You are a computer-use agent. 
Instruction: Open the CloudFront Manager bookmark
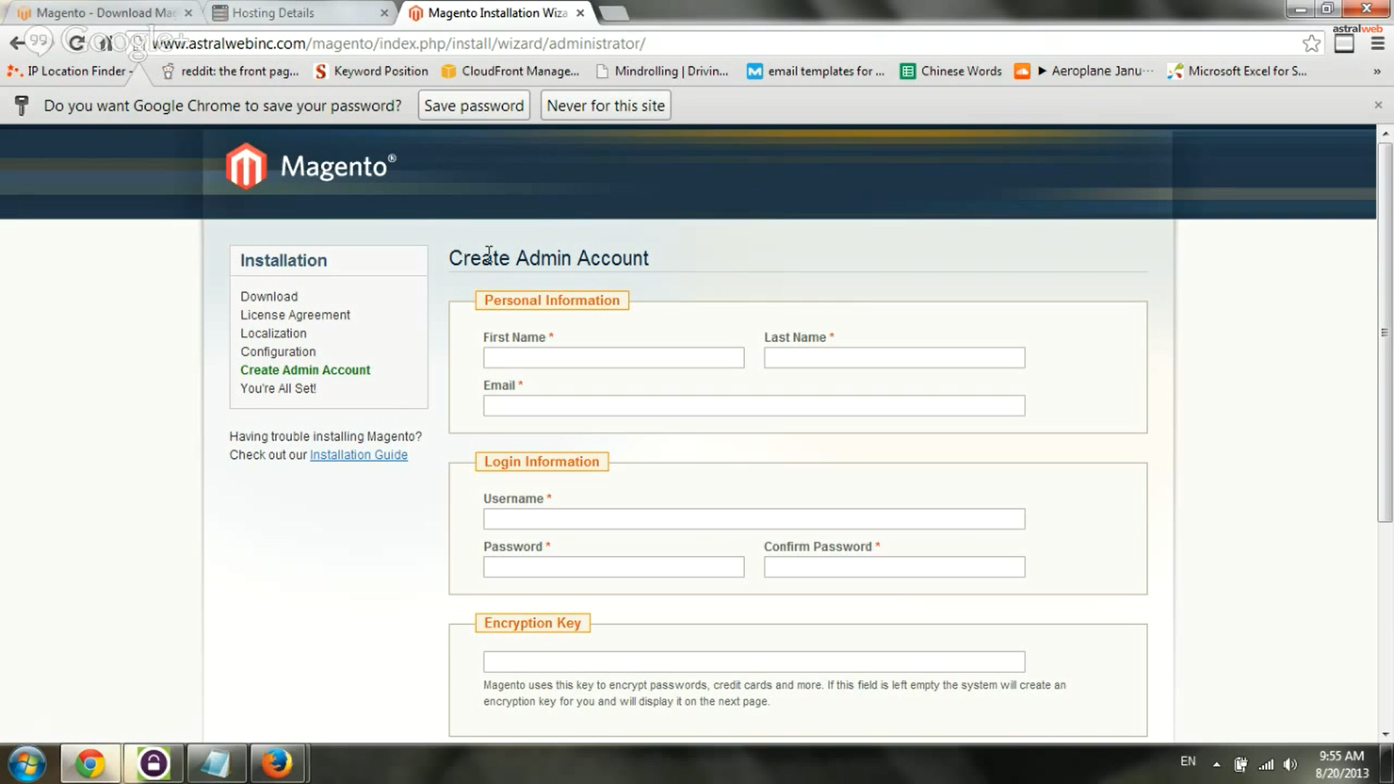pyautogui.click(x=510, y=71)
